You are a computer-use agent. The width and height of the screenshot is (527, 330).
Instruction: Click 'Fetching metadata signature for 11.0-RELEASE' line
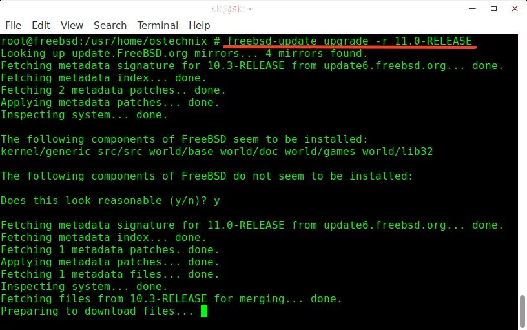pyautogui.click(x=252, y=225)
